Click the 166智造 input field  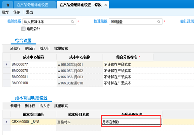pos(136,21)
